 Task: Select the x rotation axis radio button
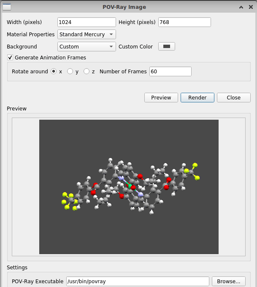point(54,72)
